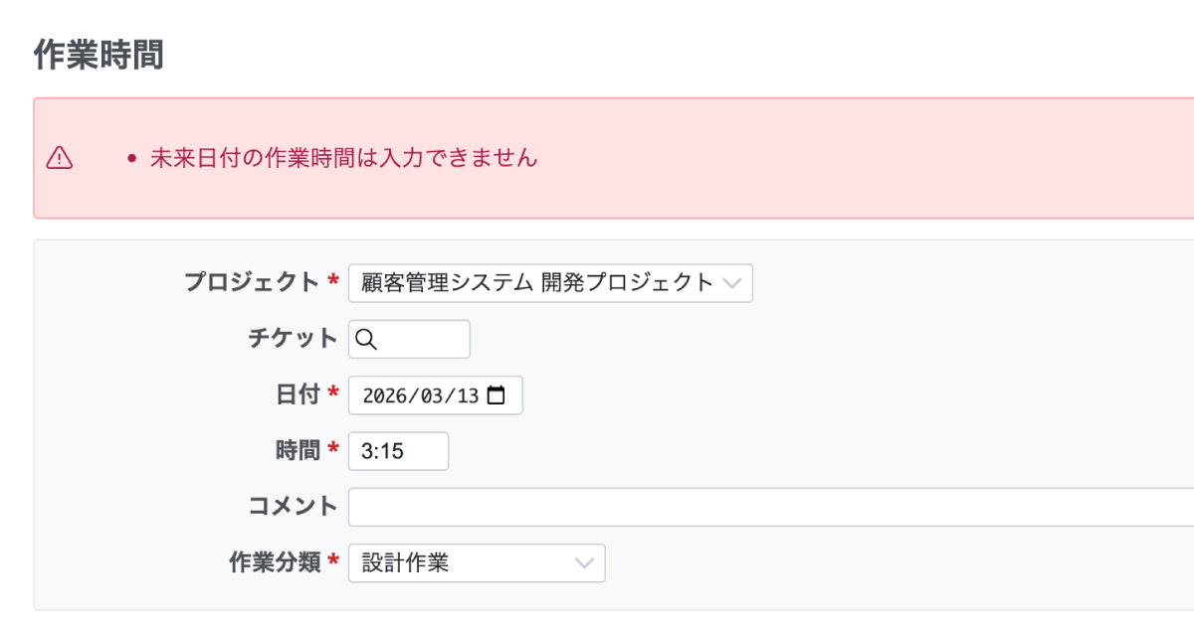The image size is (1194, 626).
Task: Click the 作業分類 field label
Action: (274, 562)
